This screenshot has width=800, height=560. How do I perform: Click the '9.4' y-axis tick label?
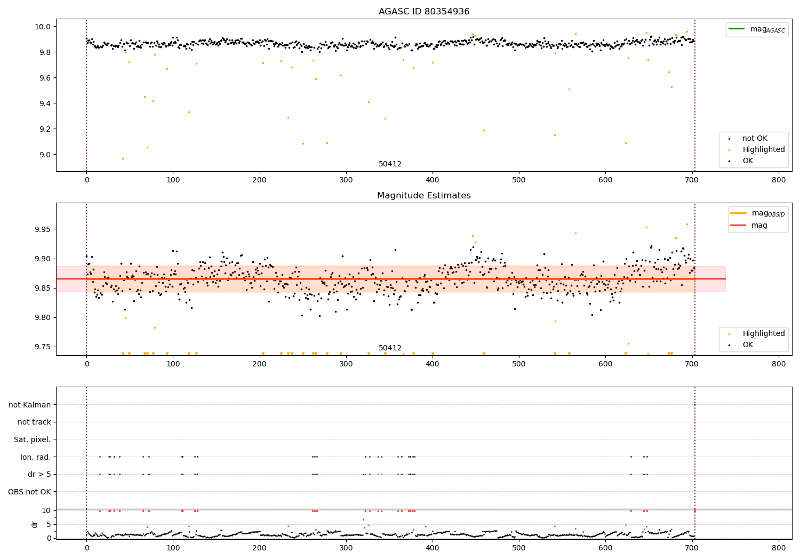pos(45,103)
